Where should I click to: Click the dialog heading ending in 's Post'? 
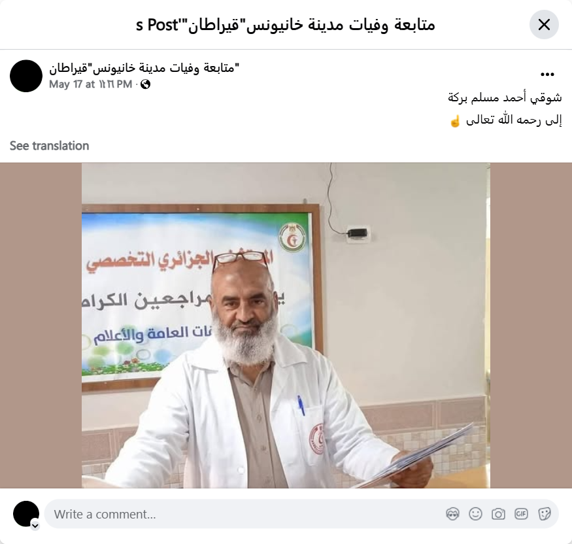click(x=286, y=25)
